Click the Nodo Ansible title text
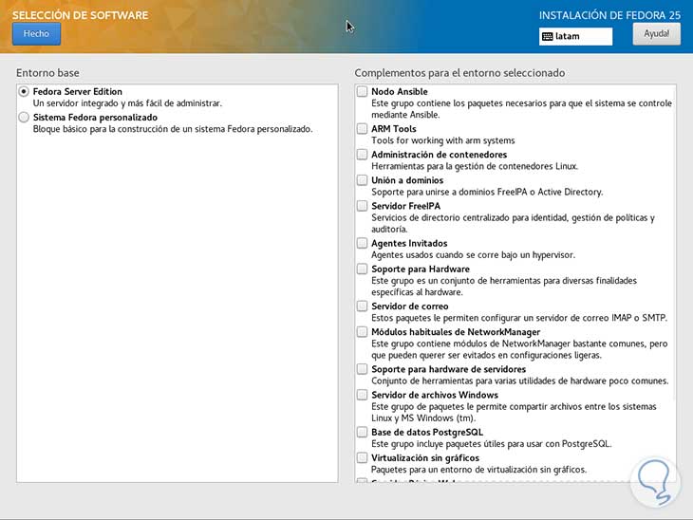 pos(400,91)
